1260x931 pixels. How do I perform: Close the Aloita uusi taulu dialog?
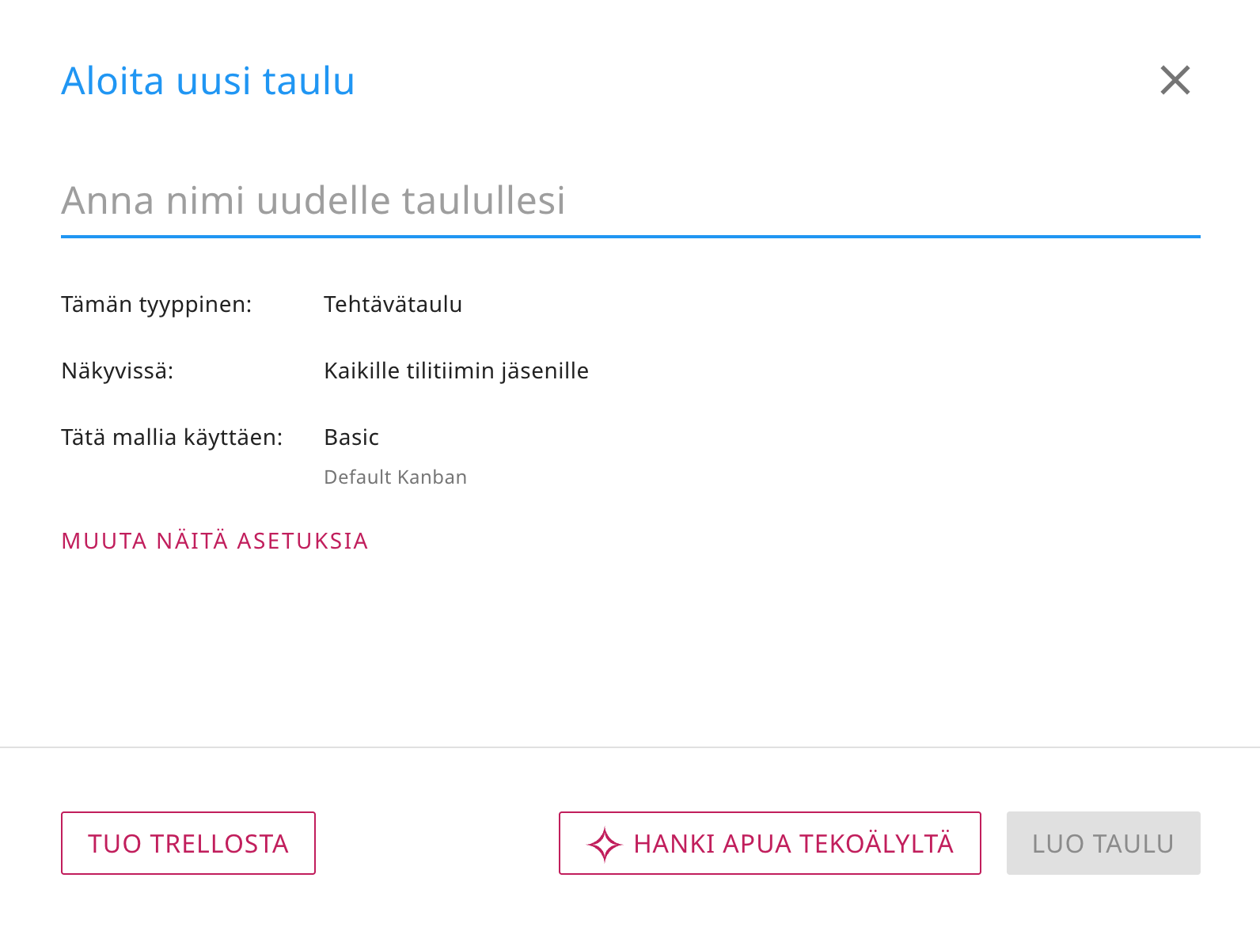click(1175, 80)
